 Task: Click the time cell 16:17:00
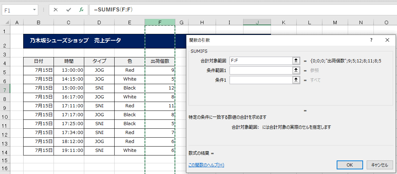pos(69,97)
